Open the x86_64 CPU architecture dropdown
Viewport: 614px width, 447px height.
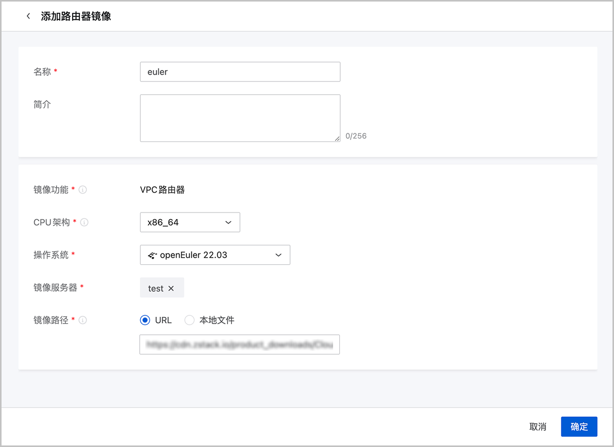click(x=189, y=223)
